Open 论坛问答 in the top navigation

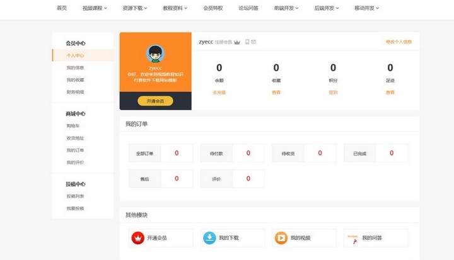click(x=248, y=8)
